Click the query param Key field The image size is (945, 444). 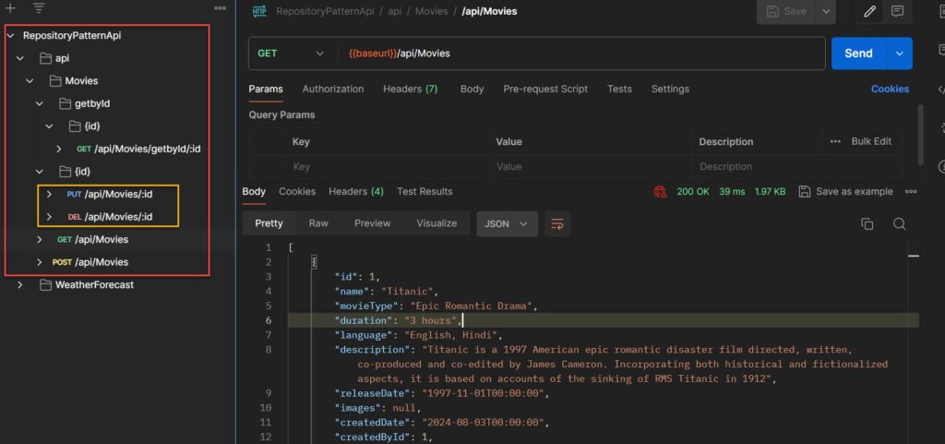click(387, 166)
